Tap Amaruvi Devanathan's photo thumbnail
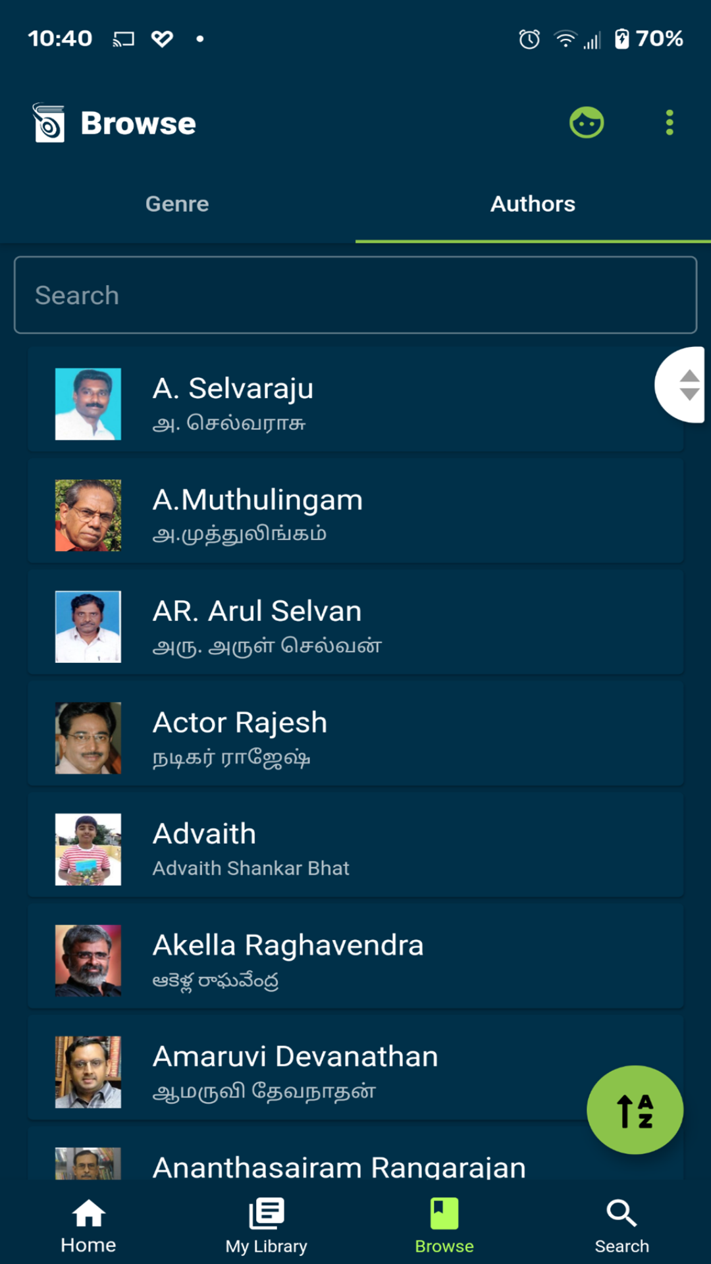711x1264 pixels. pyautogui.click(x=88, y=1072)
